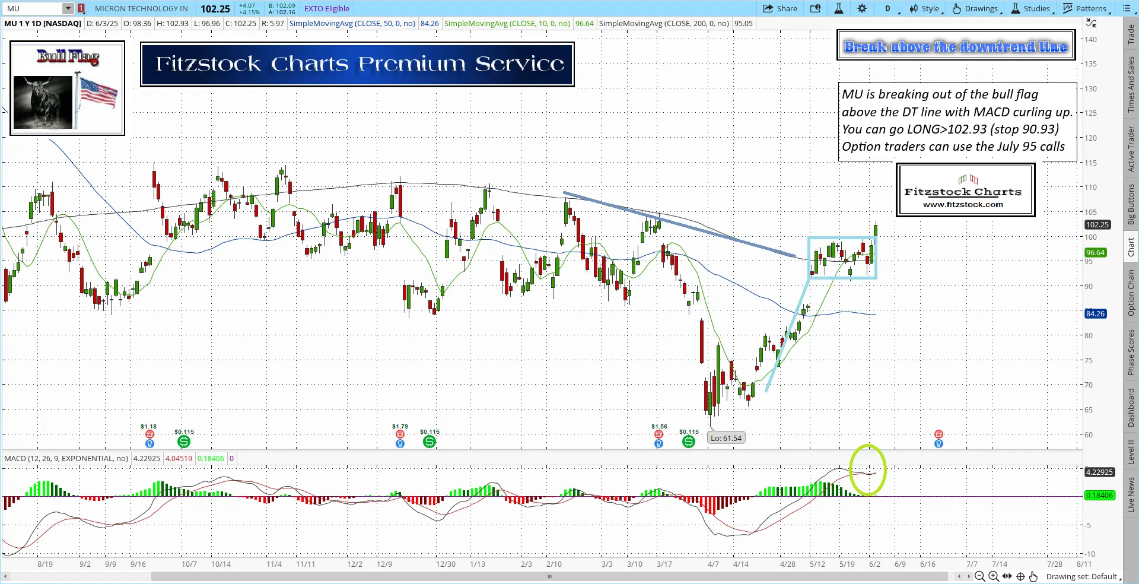
Task: Open the Style menu
Action: click(x=925, y=8)
